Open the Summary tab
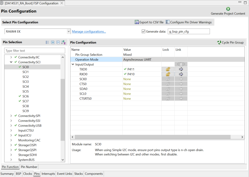 coord(7,174)
